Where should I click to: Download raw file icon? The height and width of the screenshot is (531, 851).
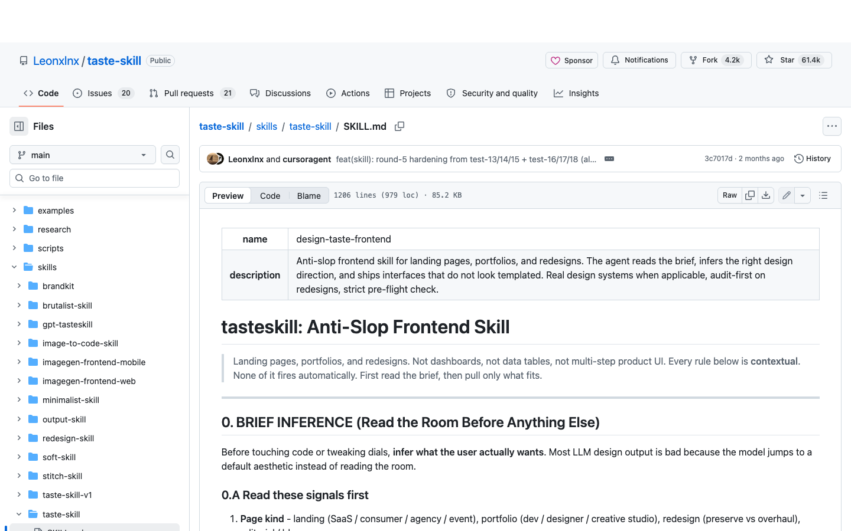[766, 195]
